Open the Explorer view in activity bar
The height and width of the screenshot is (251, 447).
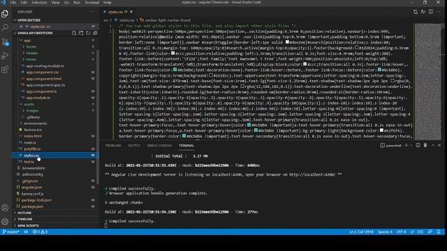(5, 13)
